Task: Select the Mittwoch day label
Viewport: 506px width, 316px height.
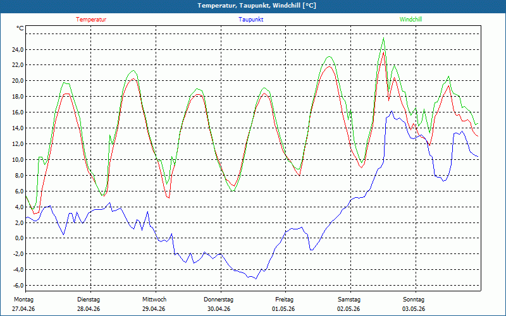Action: pyautogui.click(x=154, y=300)
